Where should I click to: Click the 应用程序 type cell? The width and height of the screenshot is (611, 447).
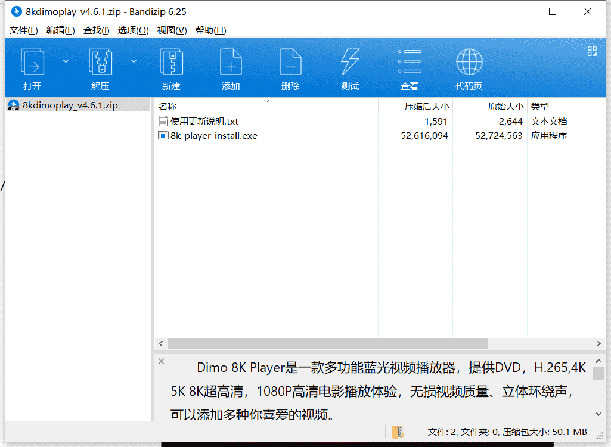548,136
